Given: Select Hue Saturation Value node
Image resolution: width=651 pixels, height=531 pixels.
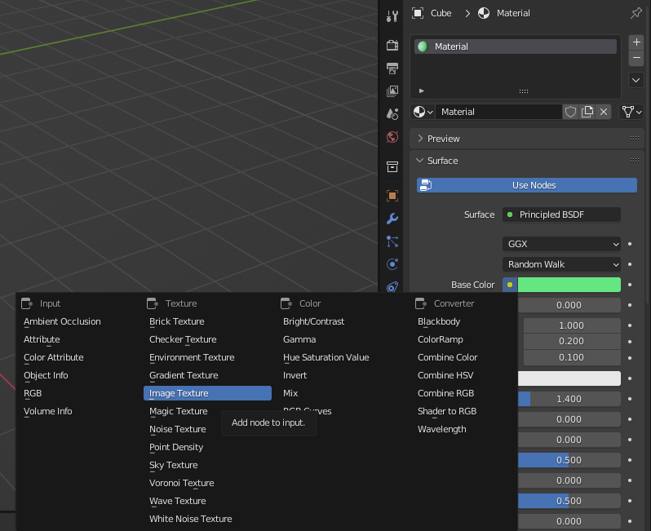Looking at the screenshot, I should pyautogui.click(x=326, y=357).
